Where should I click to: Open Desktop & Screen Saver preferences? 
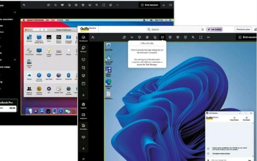39,39
